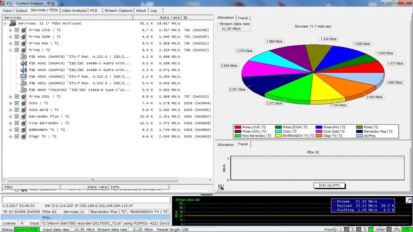This screenshot has height=232, width=413.
Task: Expand the Barrandov Plus service node
Action: pyautogui.click(x=11, y=116)
